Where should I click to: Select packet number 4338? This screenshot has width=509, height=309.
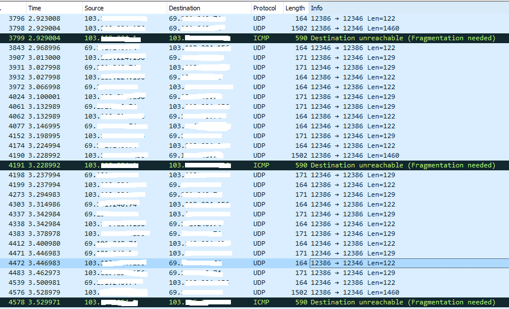[x=254, y=224]
